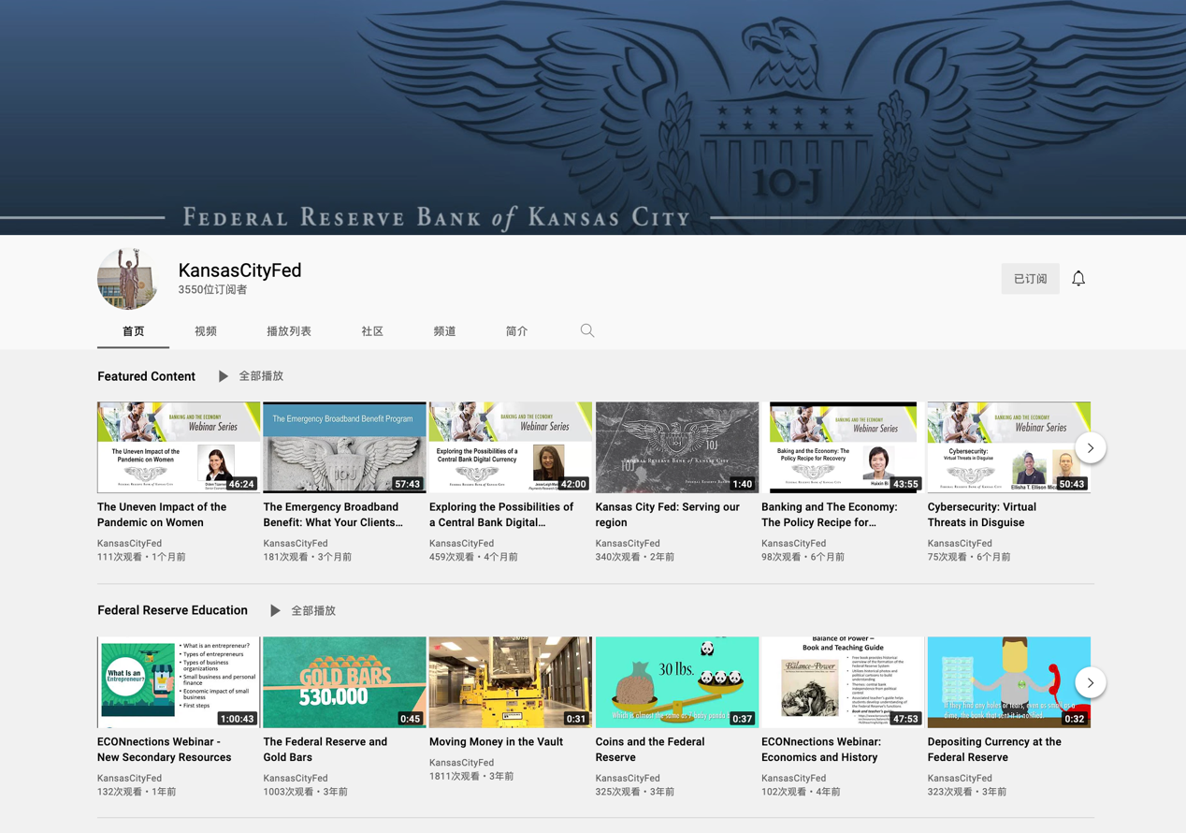Open the Federal Reserve Education section heading
The height and width of the screenshot is (833, 1186).
[172, 610]
